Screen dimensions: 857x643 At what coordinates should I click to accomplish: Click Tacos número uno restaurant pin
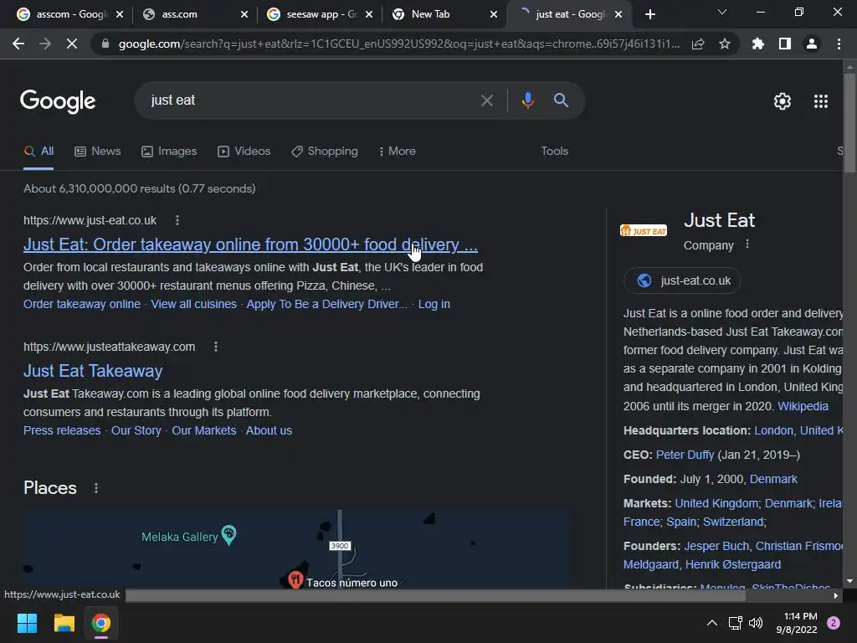click(x=295, y=579)
